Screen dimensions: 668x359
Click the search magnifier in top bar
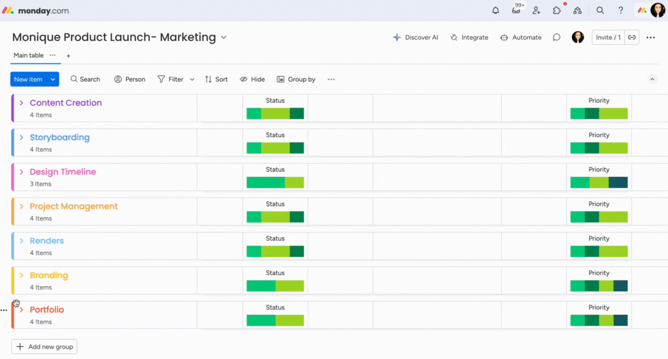click(x=600, y=11)
